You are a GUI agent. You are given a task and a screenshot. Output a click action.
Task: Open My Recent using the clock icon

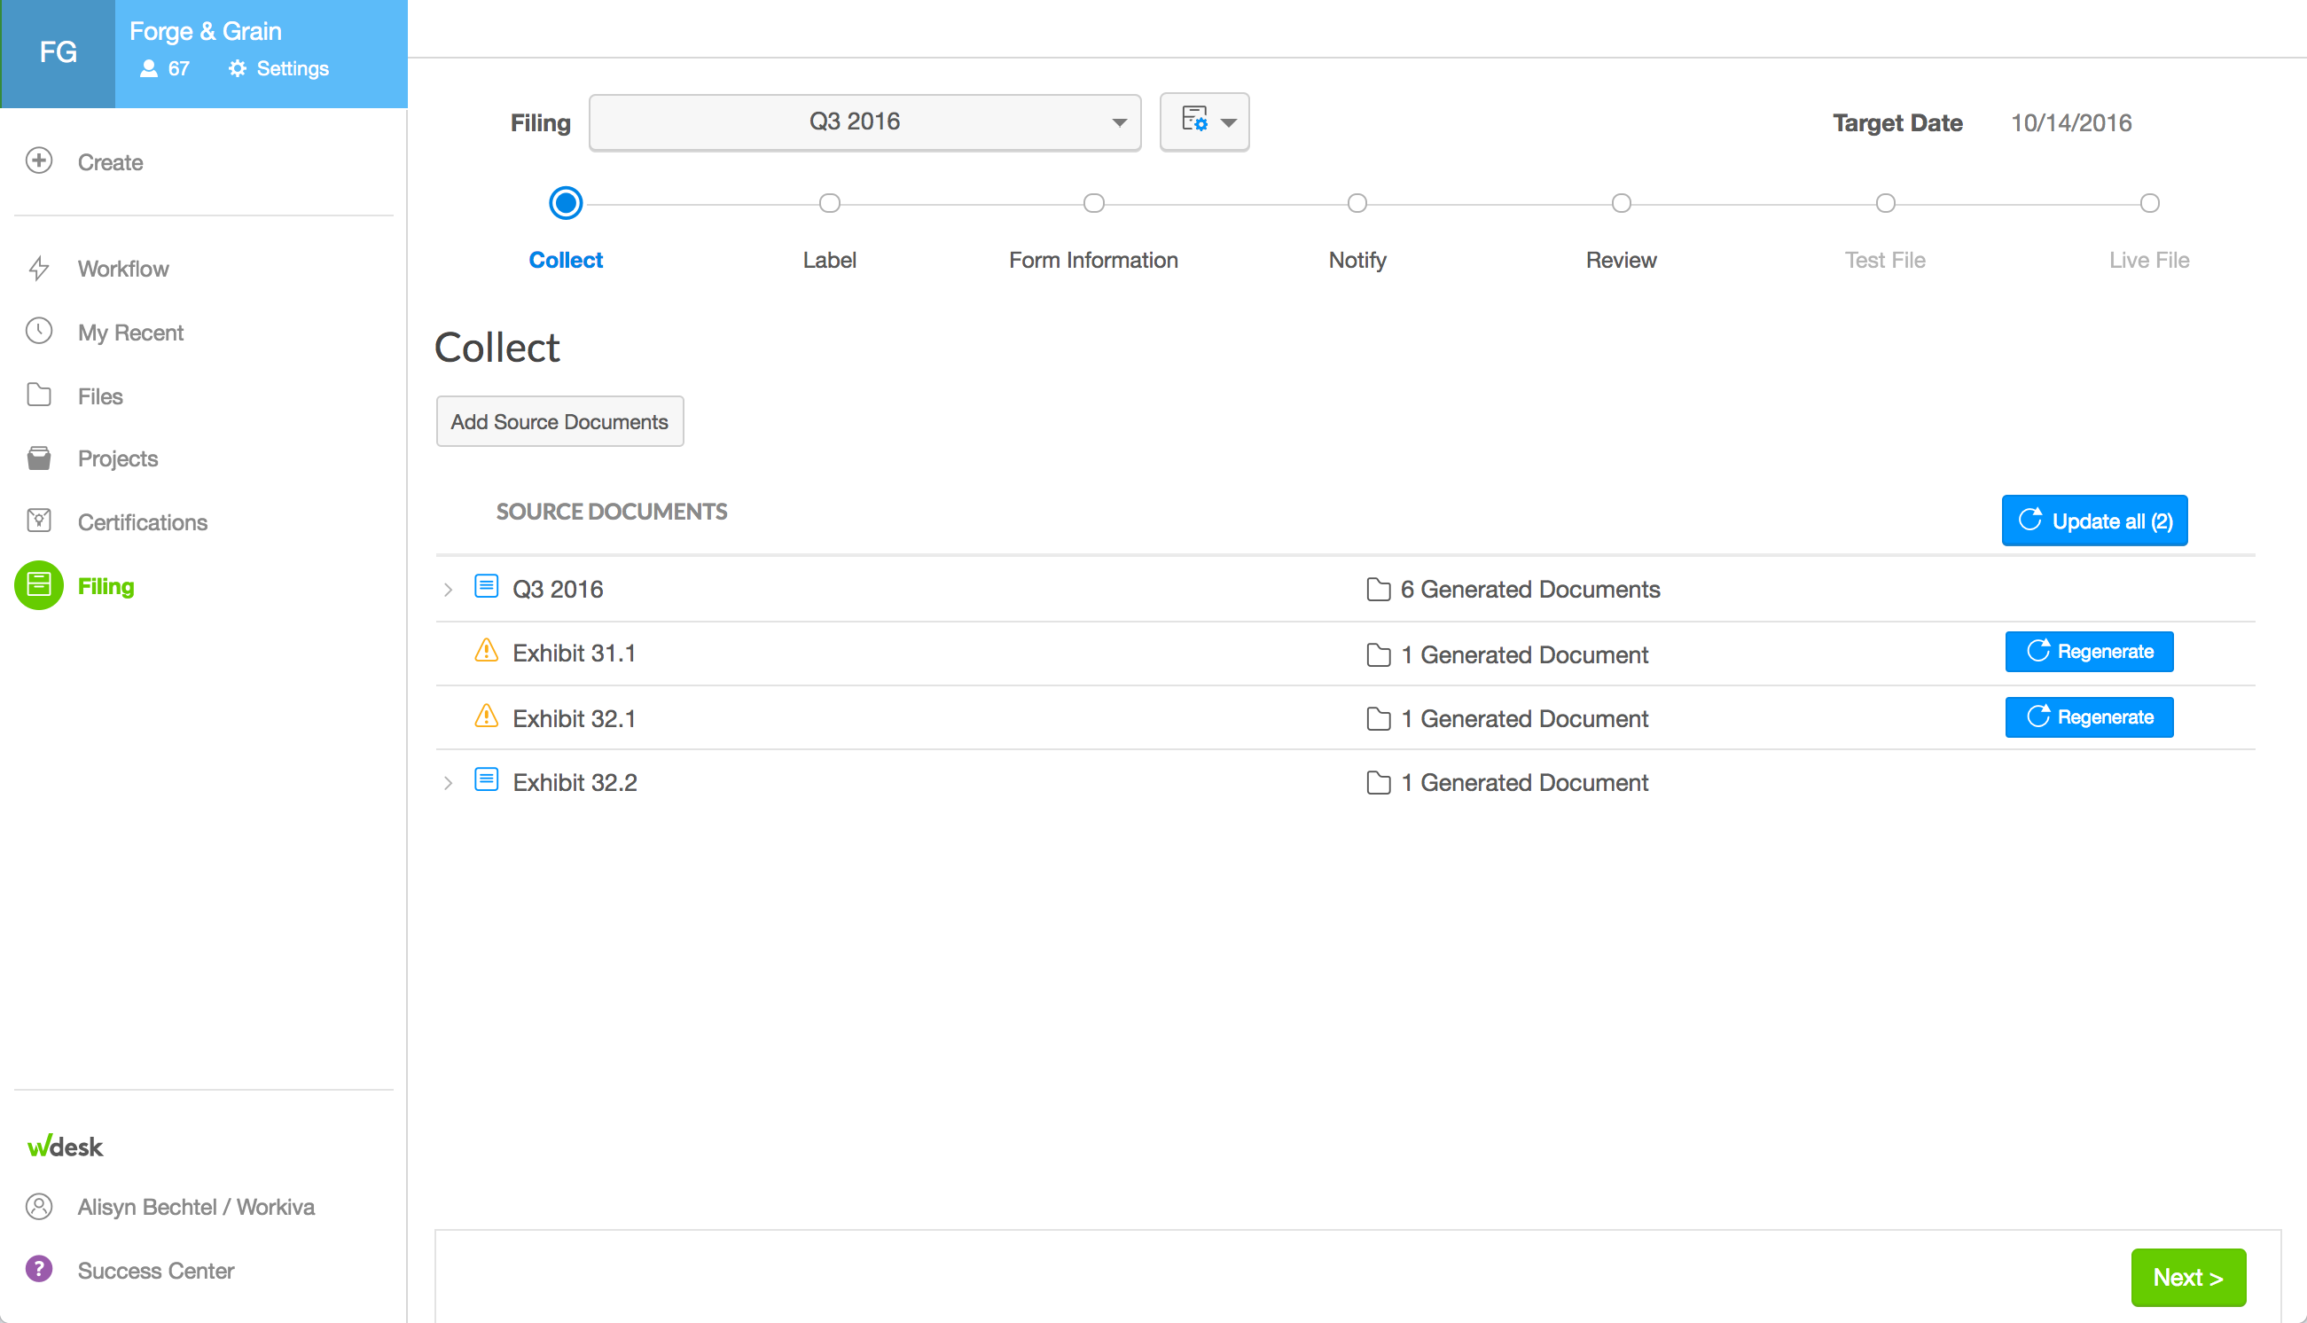39,332
